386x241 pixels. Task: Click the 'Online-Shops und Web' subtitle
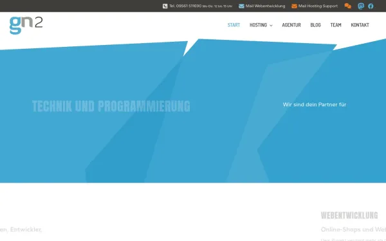pos(353,229)
